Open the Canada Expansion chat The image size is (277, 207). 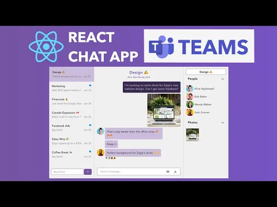coord(72,114)
